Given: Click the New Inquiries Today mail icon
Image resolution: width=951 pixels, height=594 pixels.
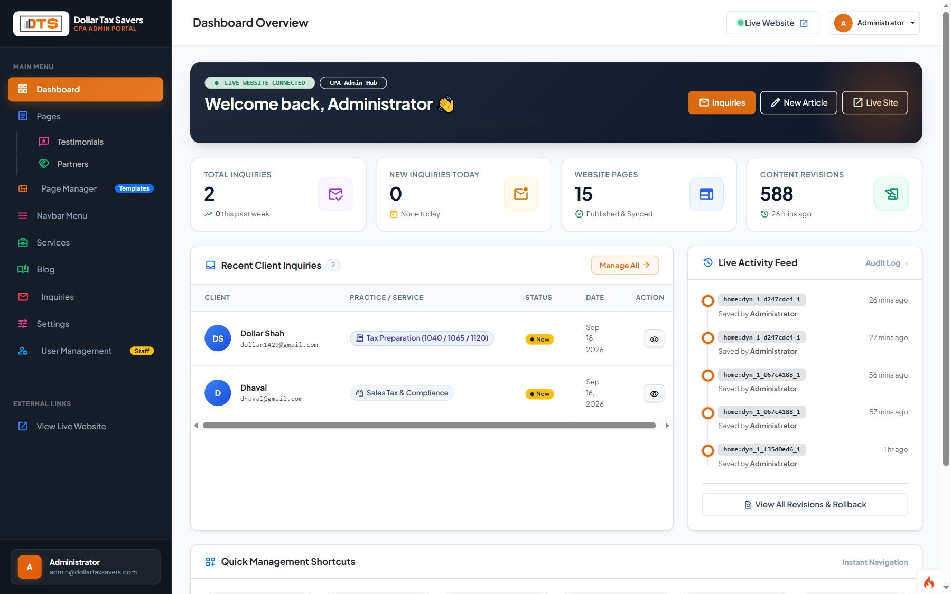Looking at the screenshot, I should pos(521,194).
